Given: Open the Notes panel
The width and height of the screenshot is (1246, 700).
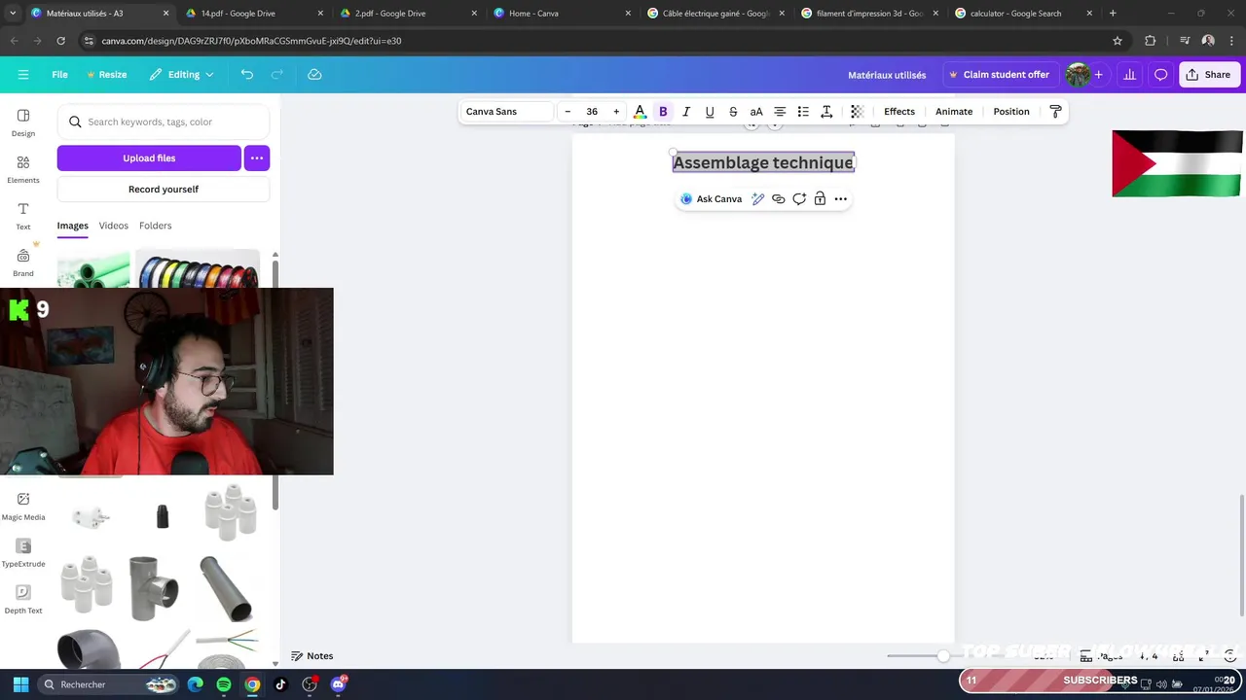Looking at the screenshot, I should click(311, 656).
